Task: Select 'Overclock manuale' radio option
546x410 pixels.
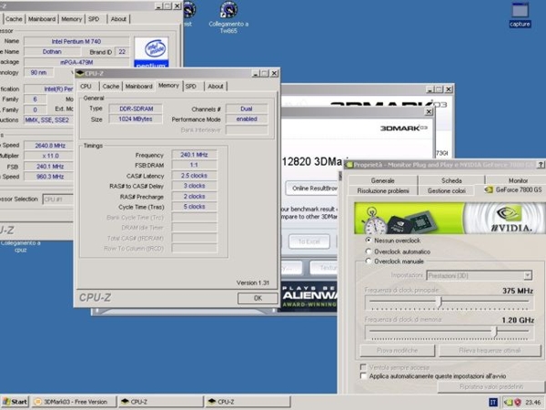Action: pyautogui.click(x=369, y=261)
